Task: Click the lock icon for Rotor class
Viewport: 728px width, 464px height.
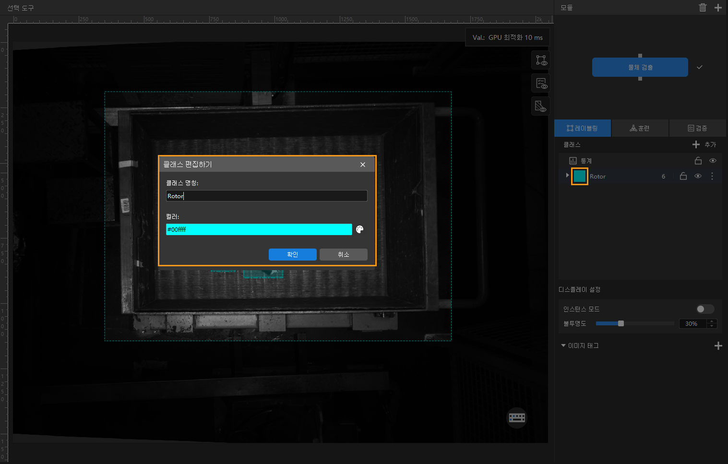Action: pyautogui.click(x=683, y=176)
